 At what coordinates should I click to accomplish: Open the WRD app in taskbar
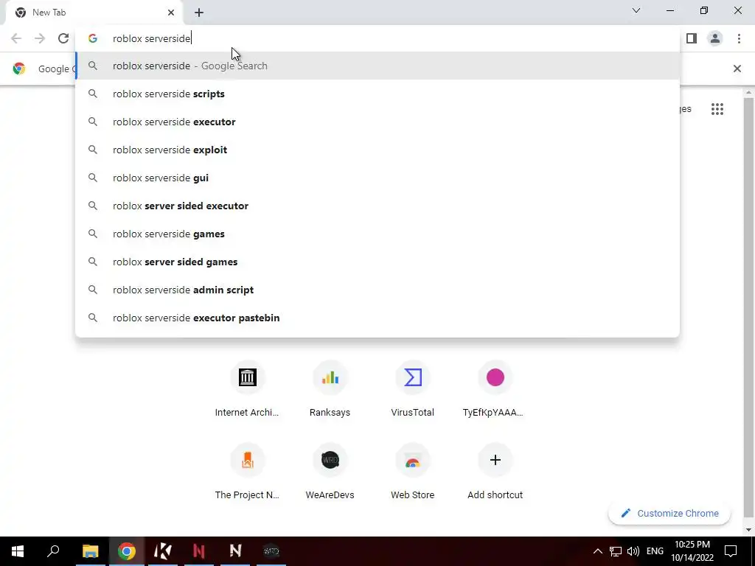click(x=271, y=551)
